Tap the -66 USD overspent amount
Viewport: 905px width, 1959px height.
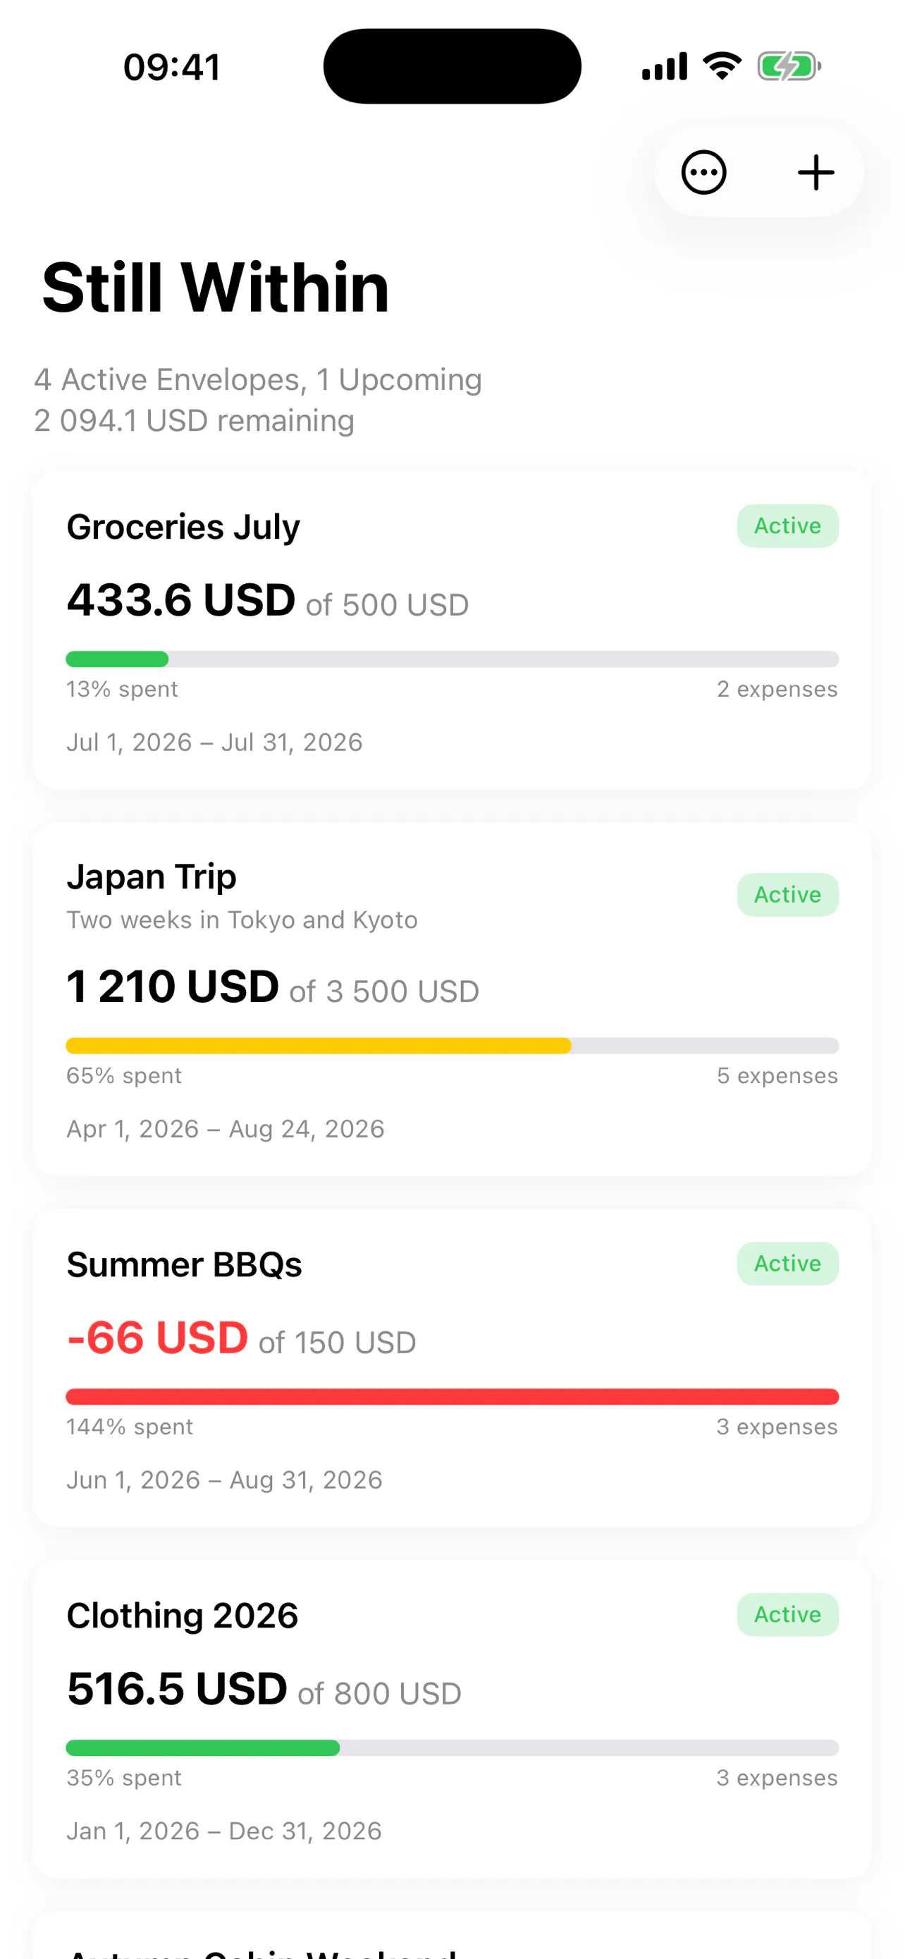pyautogui.click(x=157, y=1338)
